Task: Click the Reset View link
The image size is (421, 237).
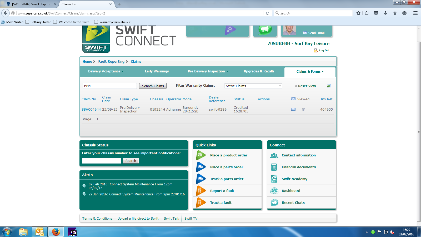Action: pyautogui.click(x=307, y=86)
